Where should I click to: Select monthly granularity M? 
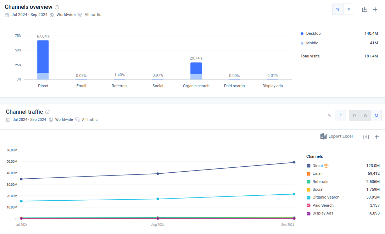[x=376, y=116]
